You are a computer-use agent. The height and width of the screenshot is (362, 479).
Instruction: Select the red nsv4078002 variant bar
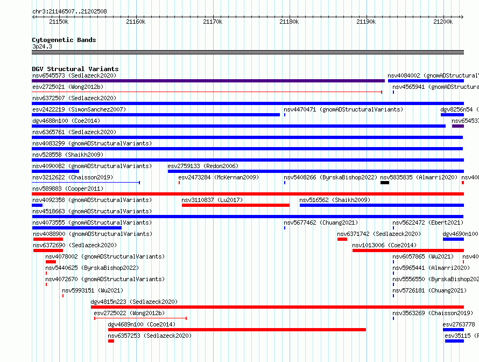[51, 262]
